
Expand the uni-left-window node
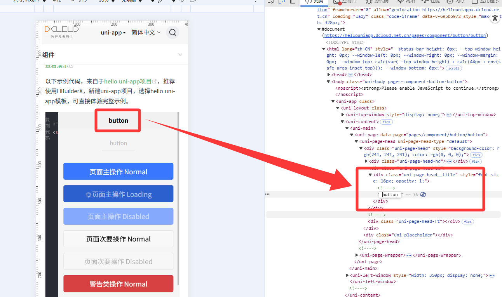pyautogui.click(x=347, y=275)
